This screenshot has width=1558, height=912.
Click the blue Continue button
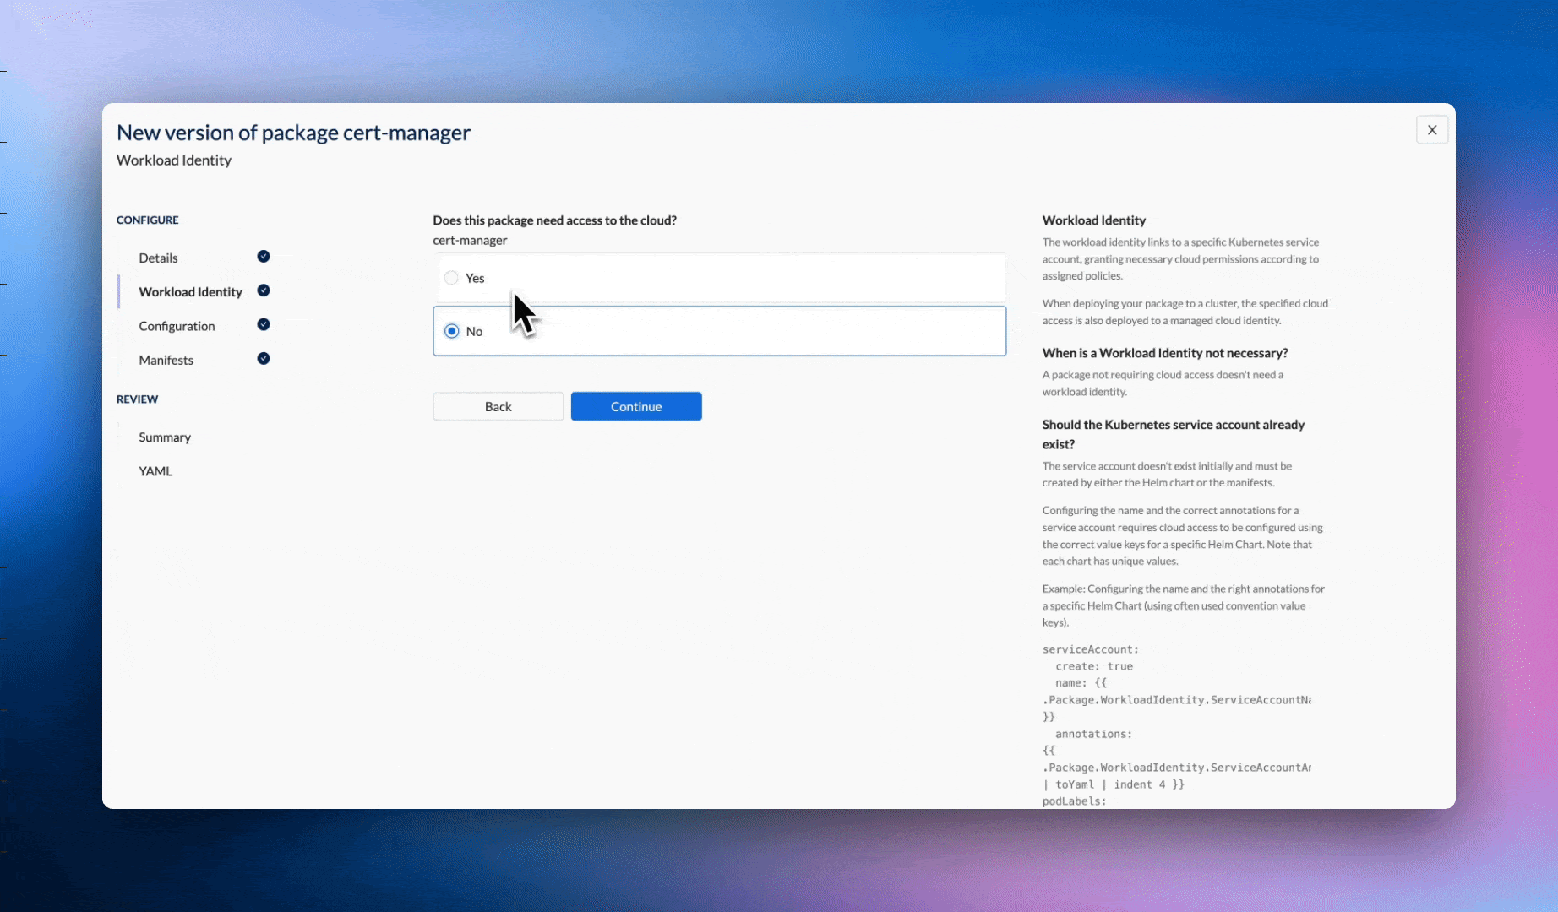pos(635,406)
